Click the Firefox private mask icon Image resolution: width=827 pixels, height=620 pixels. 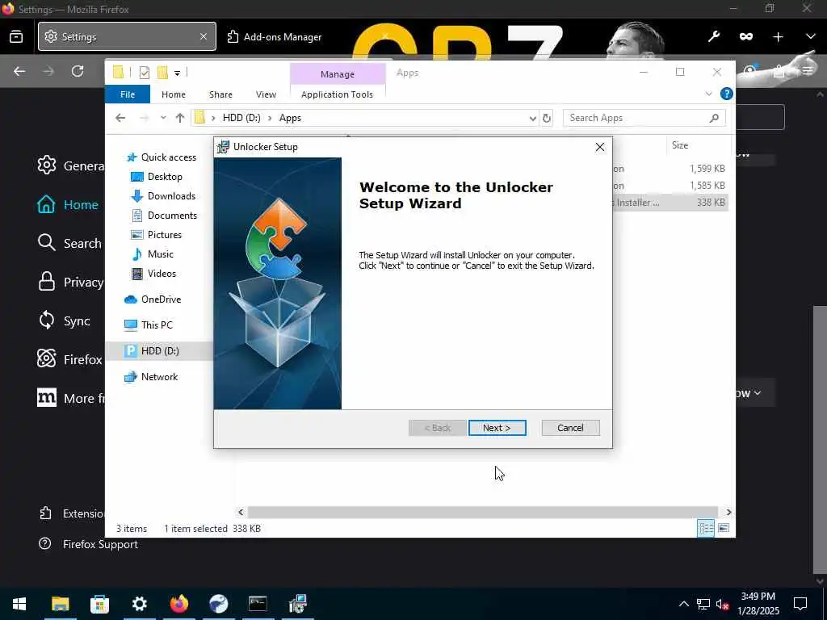pyautogui.click(x=745, y=36)
